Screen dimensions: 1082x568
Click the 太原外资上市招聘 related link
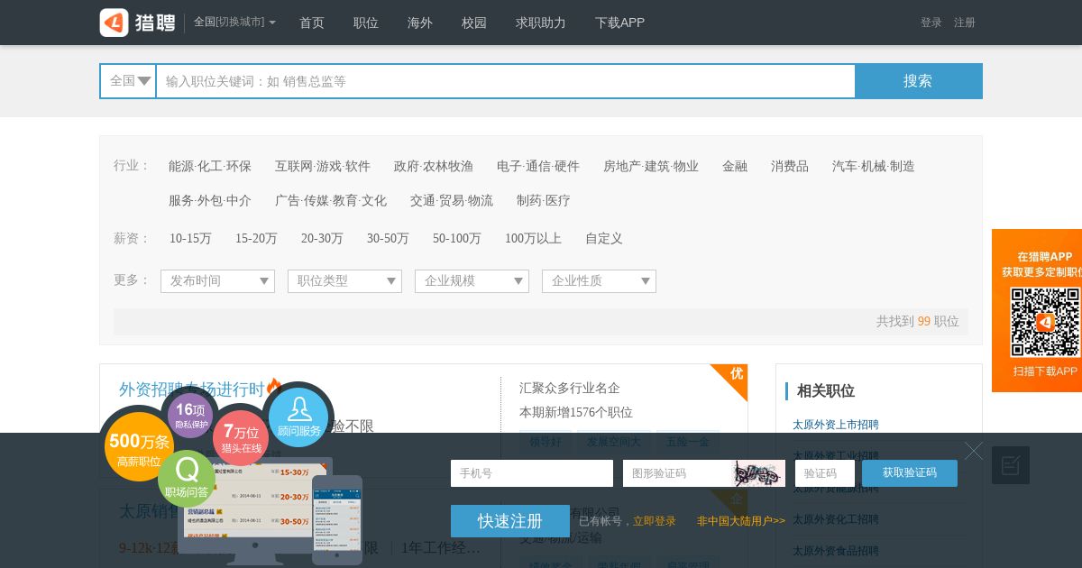click(x=836, y=425)
